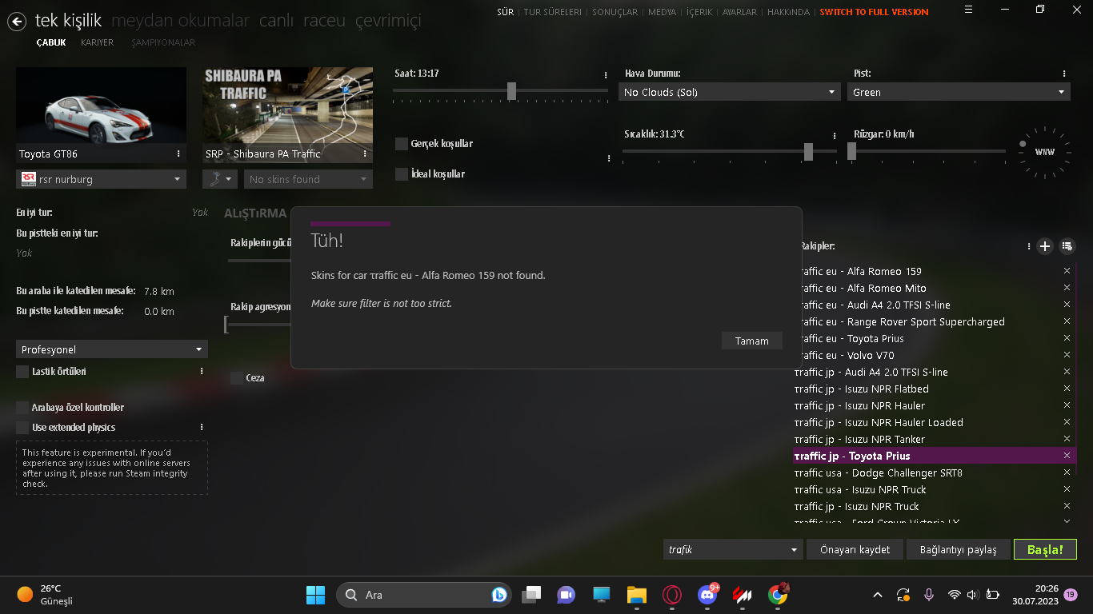The height and width of the screenshot is (614, 1093).
Task: Select the Shibaura PA Traffic track thumbnail
Action: pyautogui.click(x=287, y=115)
